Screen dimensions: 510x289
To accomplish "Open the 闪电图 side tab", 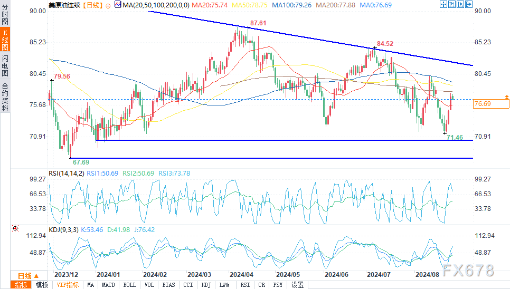I will 5,65.
